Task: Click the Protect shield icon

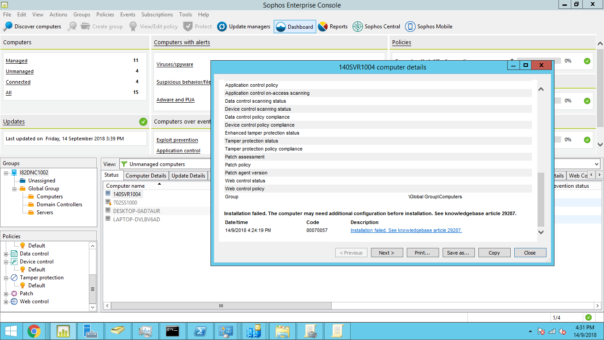Action: point(187,27)
